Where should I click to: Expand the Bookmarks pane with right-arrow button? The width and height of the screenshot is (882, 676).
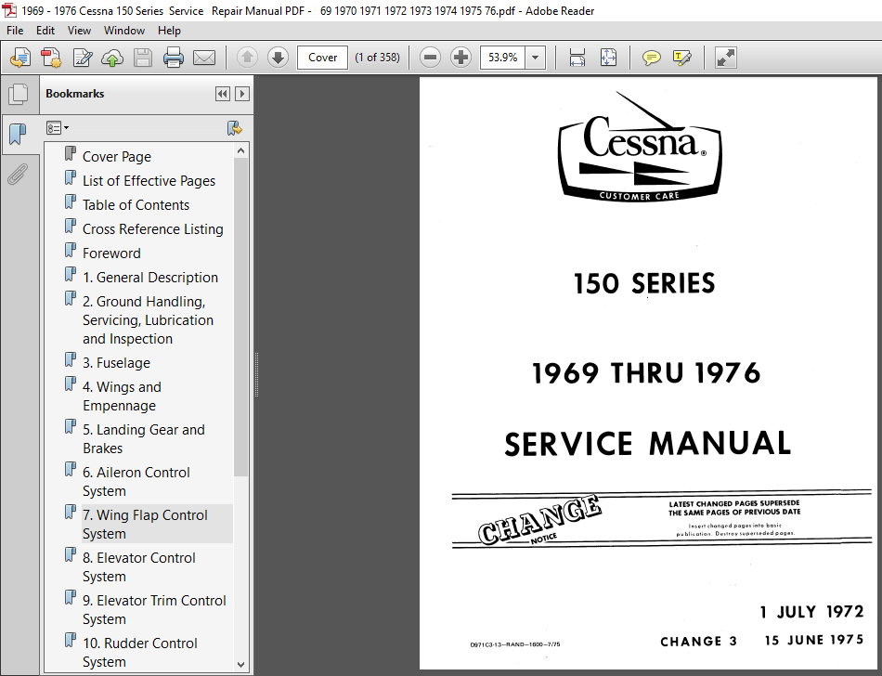242,94
